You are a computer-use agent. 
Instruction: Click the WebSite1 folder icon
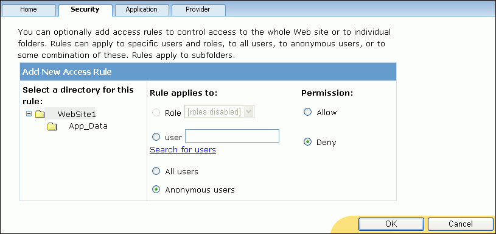tap(40, 115)
